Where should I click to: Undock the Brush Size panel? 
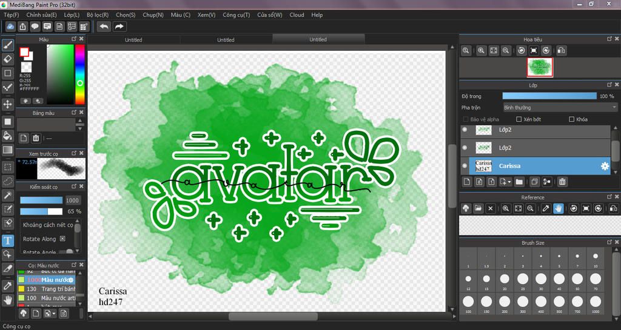(609, 242)
